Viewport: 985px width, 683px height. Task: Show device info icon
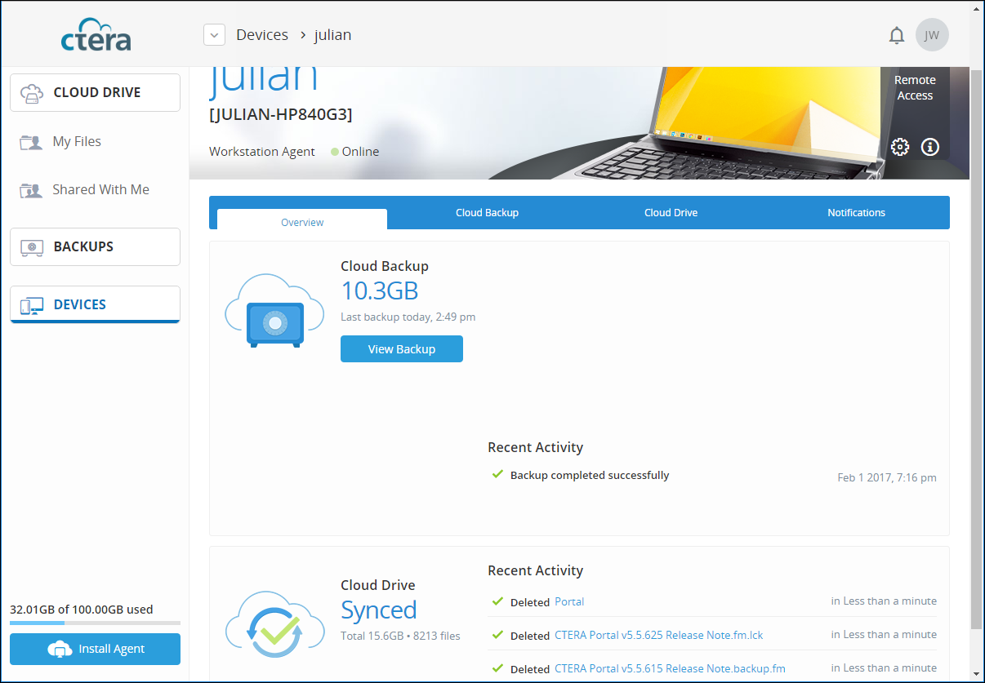pos(930,147)
